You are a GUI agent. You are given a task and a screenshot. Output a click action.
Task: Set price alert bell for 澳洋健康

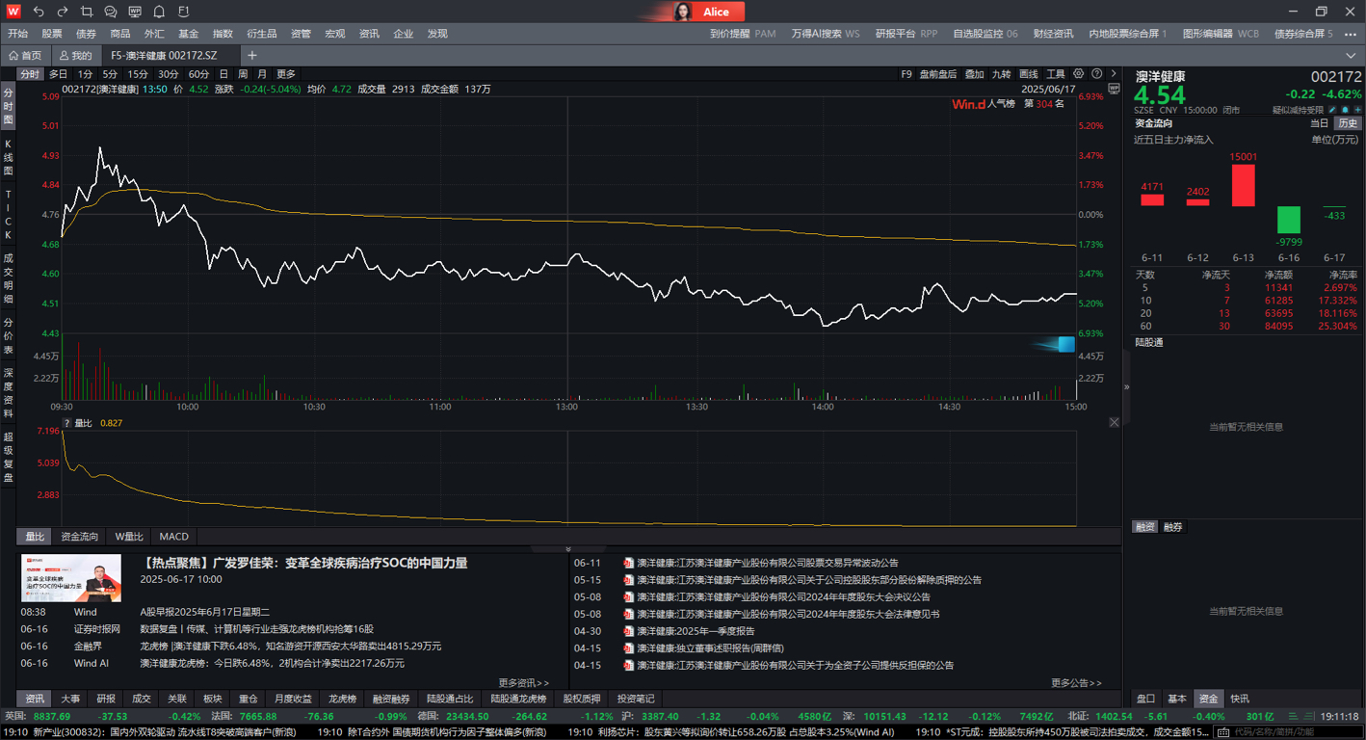pos(1345,110)
